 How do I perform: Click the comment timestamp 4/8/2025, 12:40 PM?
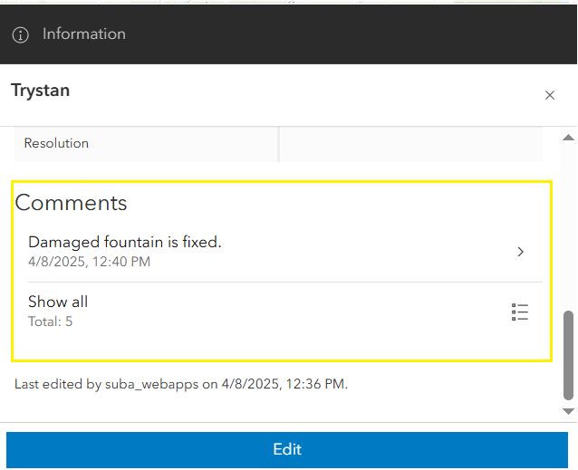[x=89, y=262]
